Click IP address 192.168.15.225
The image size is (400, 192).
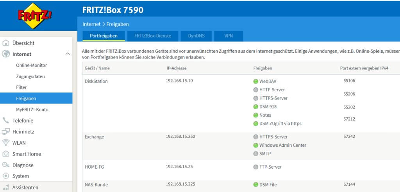180,184
